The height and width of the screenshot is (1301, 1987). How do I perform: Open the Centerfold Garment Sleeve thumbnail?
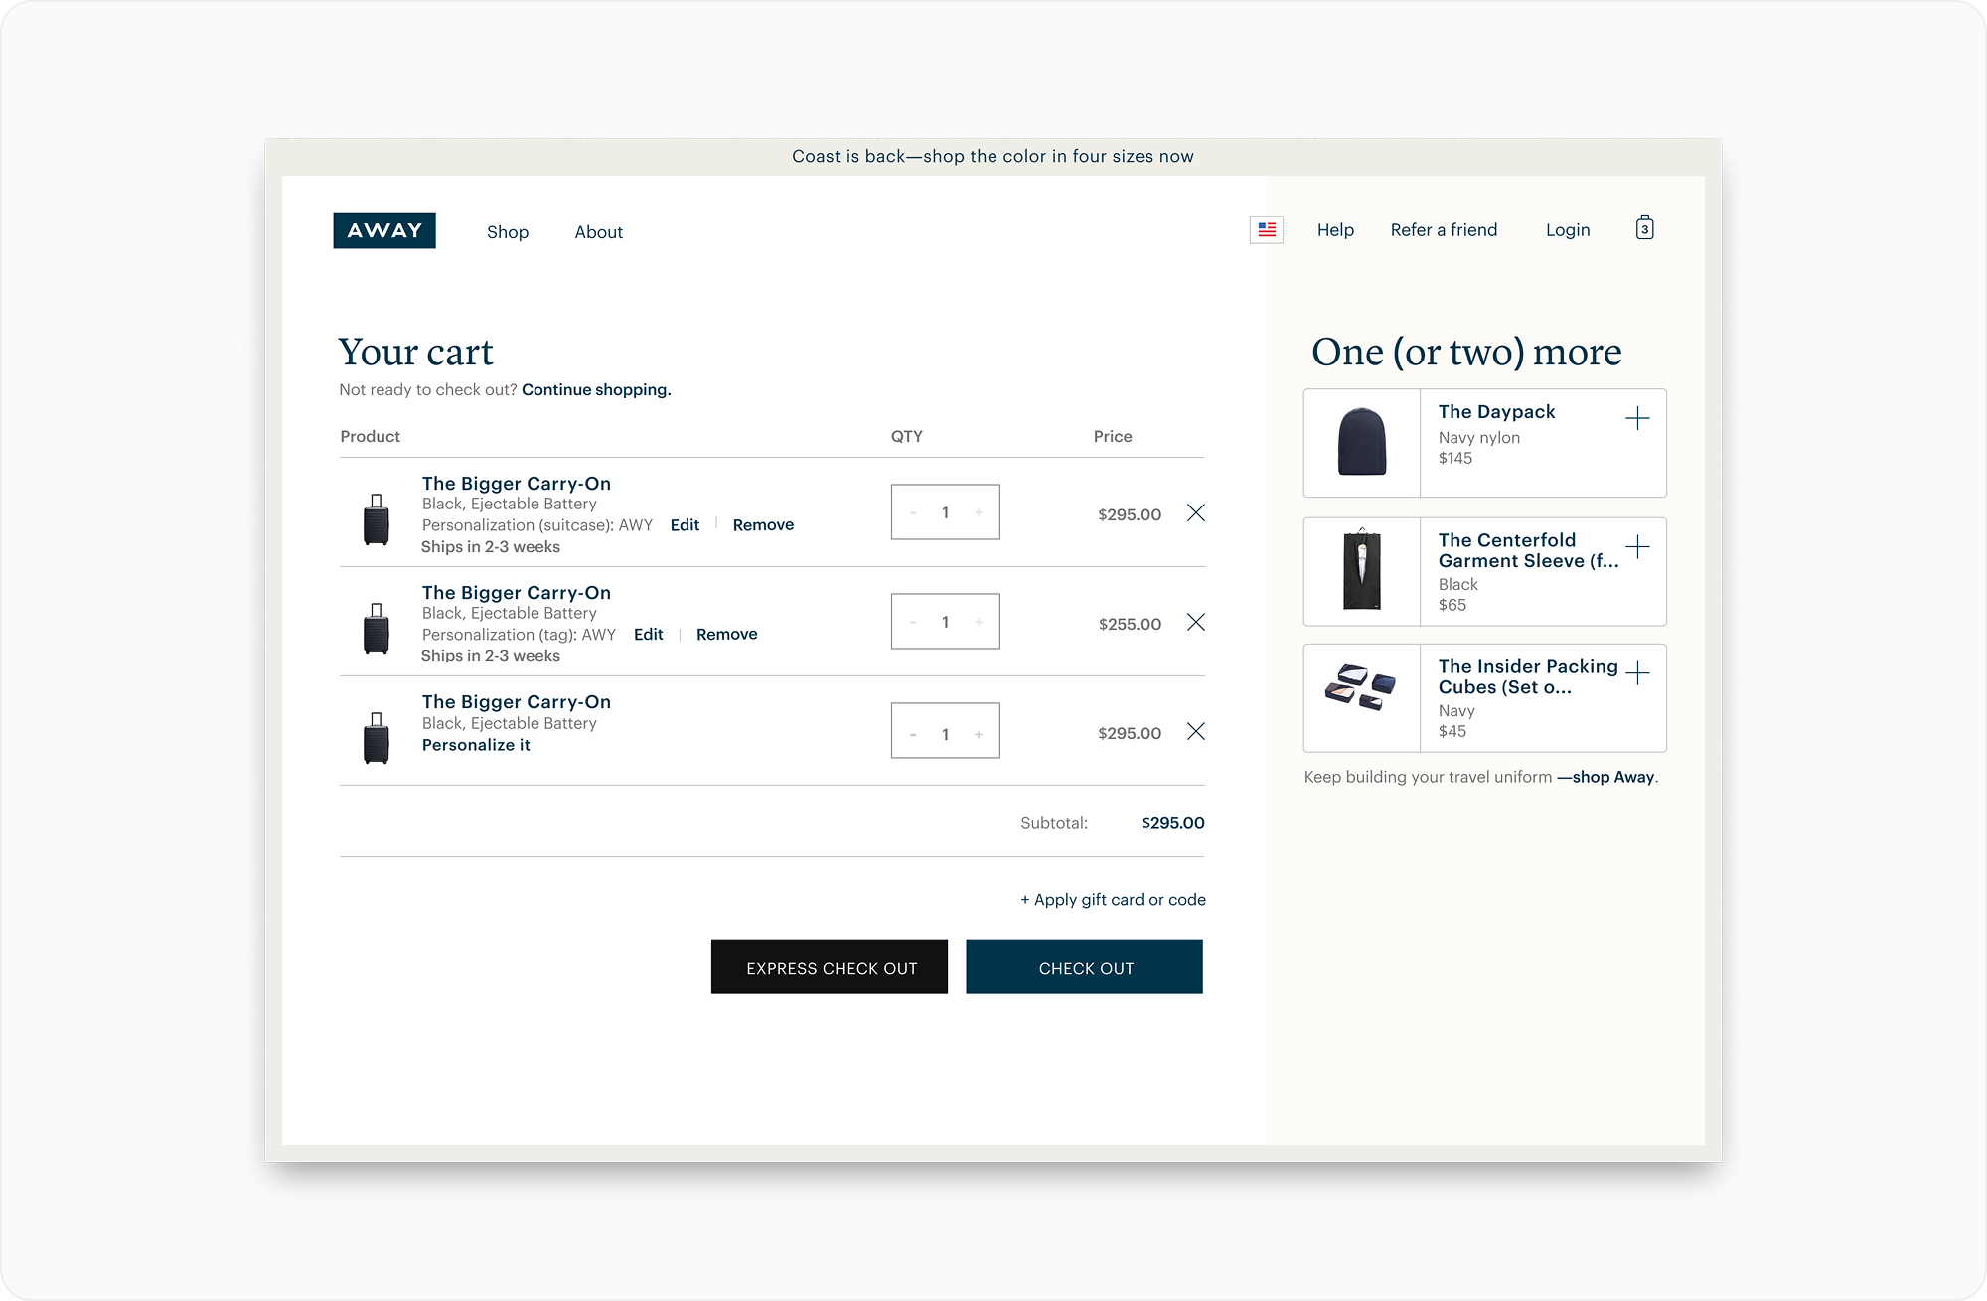(x=1362, y=570)
